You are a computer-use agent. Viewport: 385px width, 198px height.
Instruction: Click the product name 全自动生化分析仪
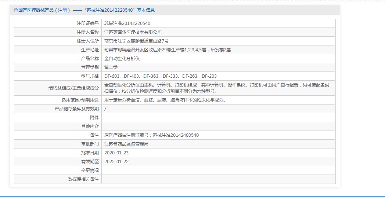click(x=122, y=59)
